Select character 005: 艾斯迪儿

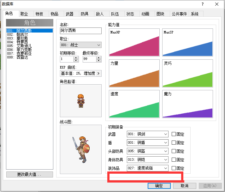[30, 46]
